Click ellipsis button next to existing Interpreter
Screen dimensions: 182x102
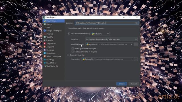136,59
